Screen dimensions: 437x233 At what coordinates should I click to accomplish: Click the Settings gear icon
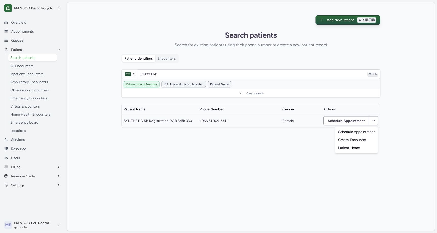[6, 185]
